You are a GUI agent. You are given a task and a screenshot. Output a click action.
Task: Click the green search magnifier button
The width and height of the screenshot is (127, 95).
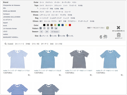tap(107, 28)
